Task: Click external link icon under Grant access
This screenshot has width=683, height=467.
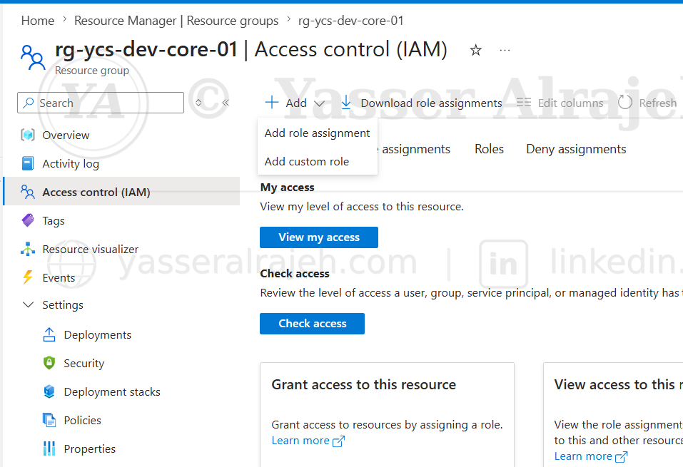Action: click(338, 441)
